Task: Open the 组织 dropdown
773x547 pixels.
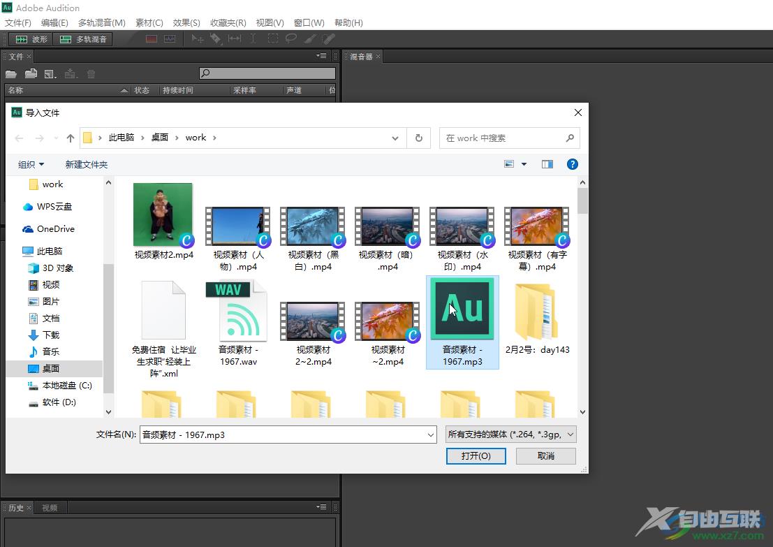Action: tap(31, 164)
